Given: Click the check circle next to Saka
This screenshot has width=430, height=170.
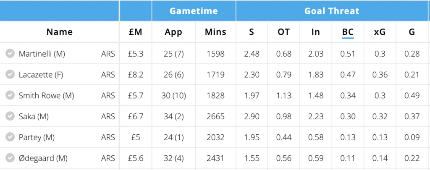Looking at the screenshot, I should (x=10, y=117).
